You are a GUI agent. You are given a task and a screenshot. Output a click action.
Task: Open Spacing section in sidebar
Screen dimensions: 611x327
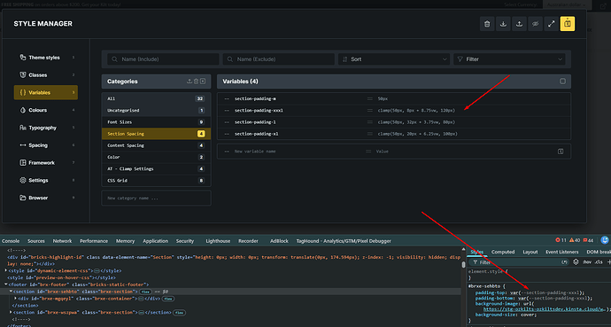pyautogui.click(x=46, y=145)
